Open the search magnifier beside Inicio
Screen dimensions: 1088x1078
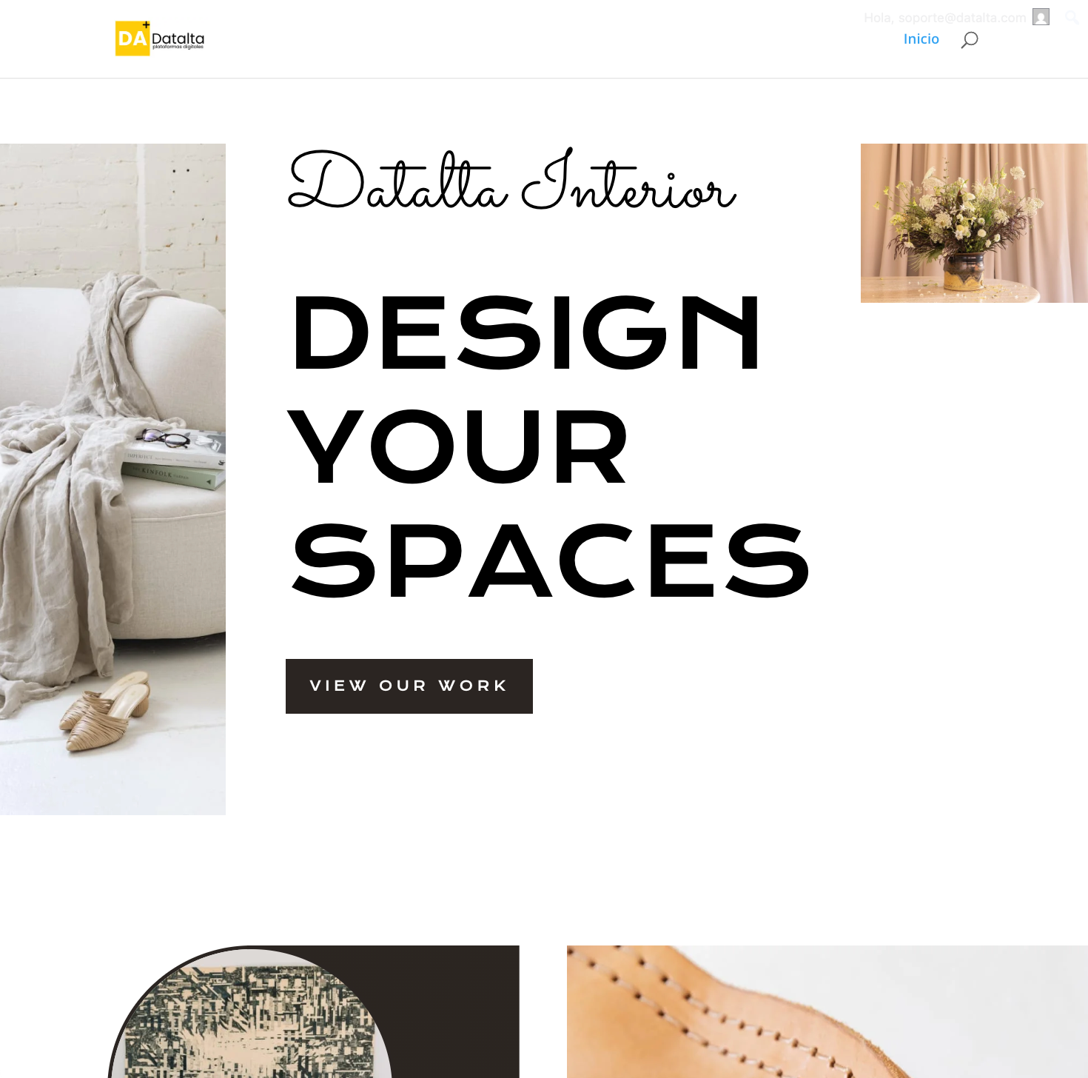pos(969,40)
